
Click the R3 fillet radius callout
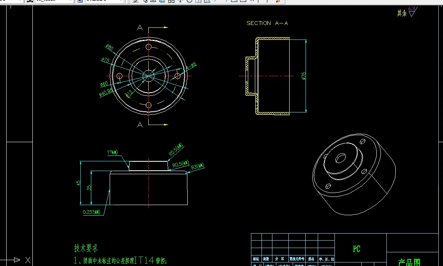coord(197,166)
